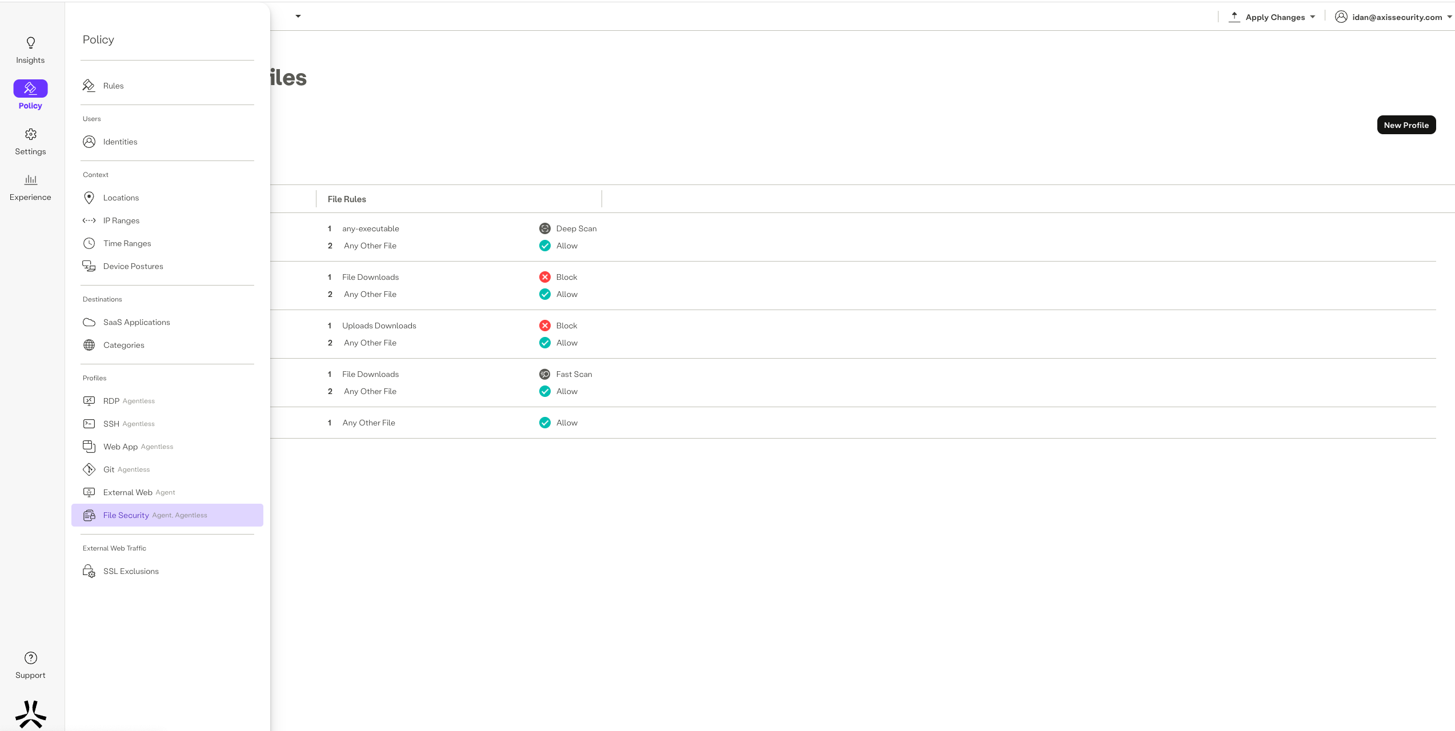Click the File Rules column header
This screenshot has width=1455, height=731.
click(347, 199)
